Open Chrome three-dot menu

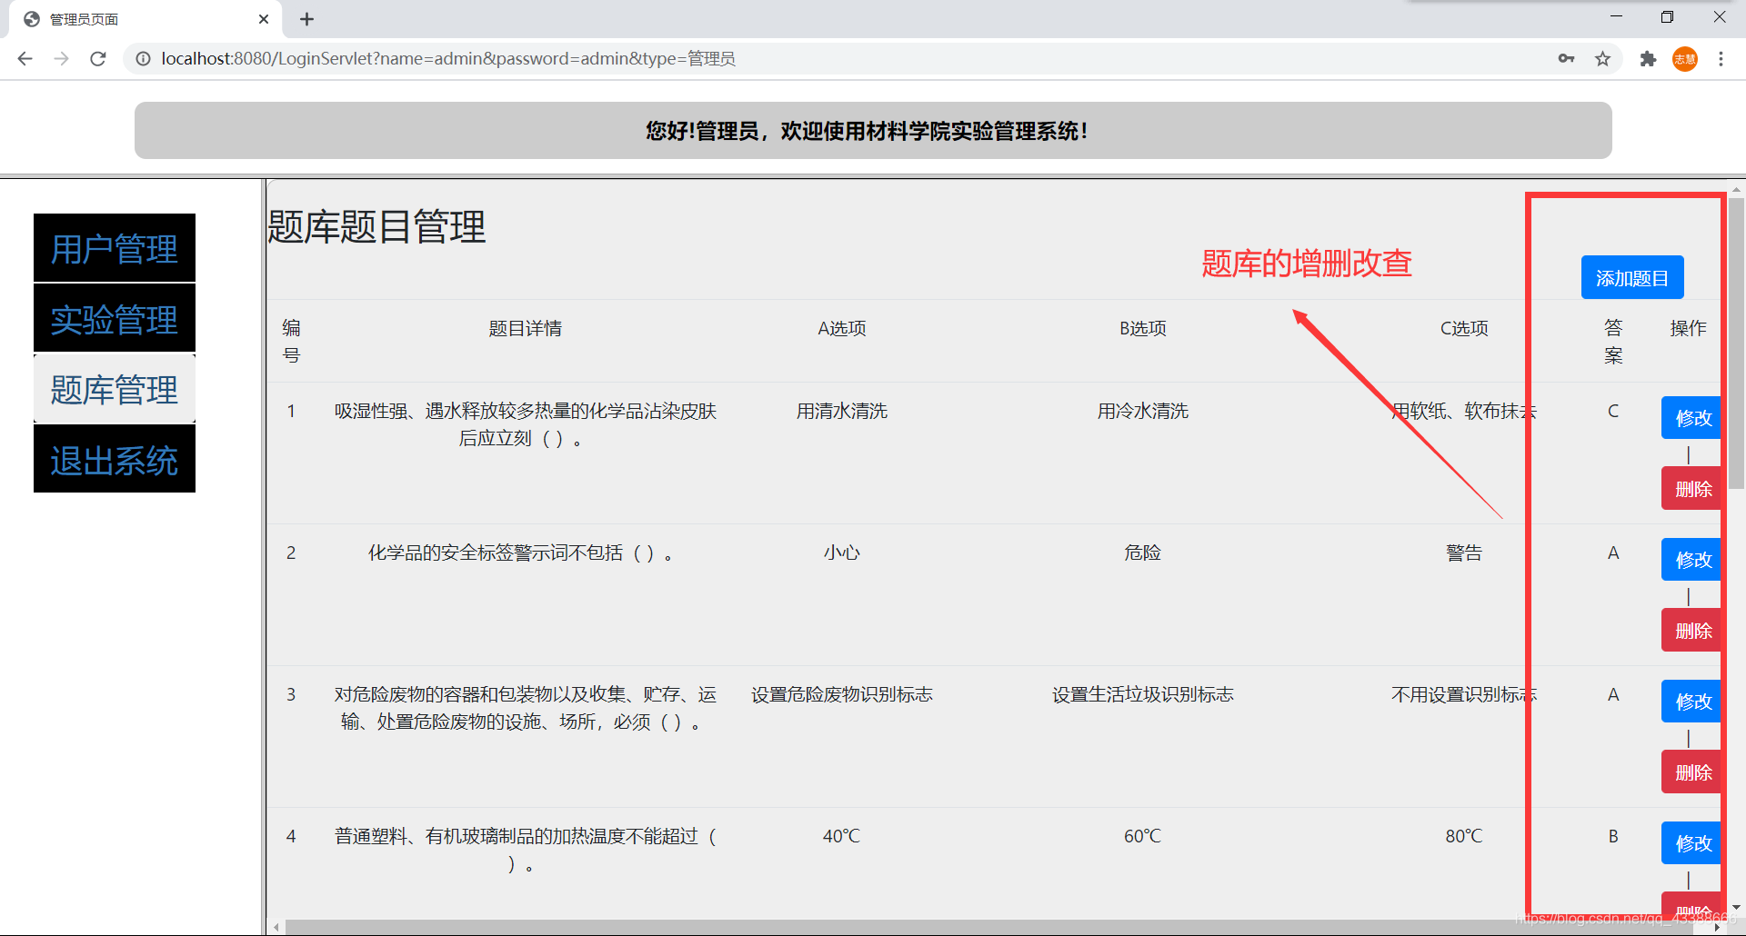(x=1721, y=58)
